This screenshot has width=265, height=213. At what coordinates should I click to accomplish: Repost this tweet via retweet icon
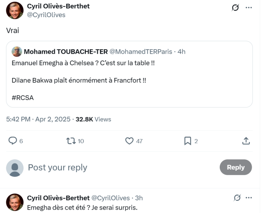(70, 141)
